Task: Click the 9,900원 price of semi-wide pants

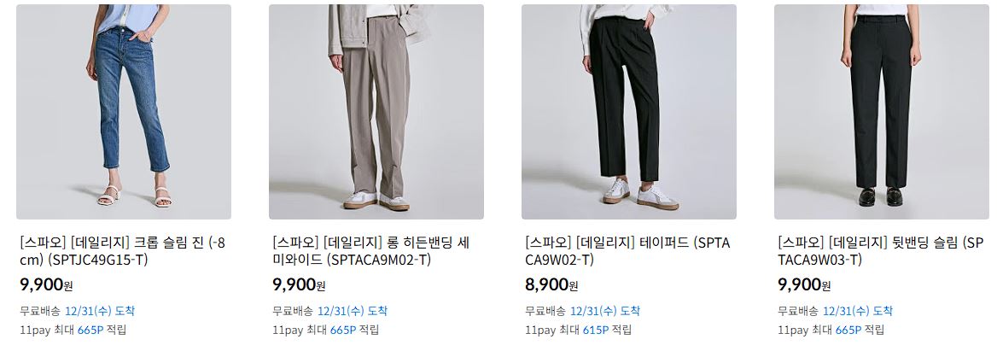Action: tap(299, 284)
